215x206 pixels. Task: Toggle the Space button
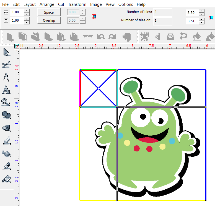coord(49,12)
